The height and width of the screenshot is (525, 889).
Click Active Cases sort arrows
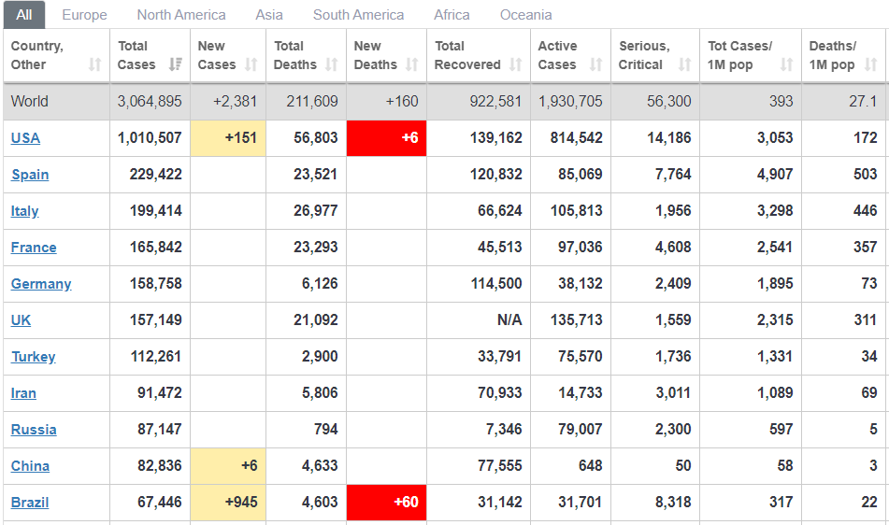click(x=596, y=64)
